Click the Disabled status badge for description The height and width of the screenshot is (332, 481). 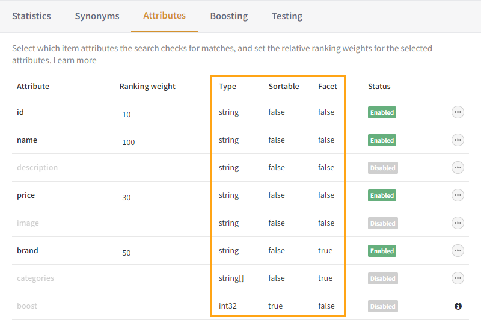(382, 168)
